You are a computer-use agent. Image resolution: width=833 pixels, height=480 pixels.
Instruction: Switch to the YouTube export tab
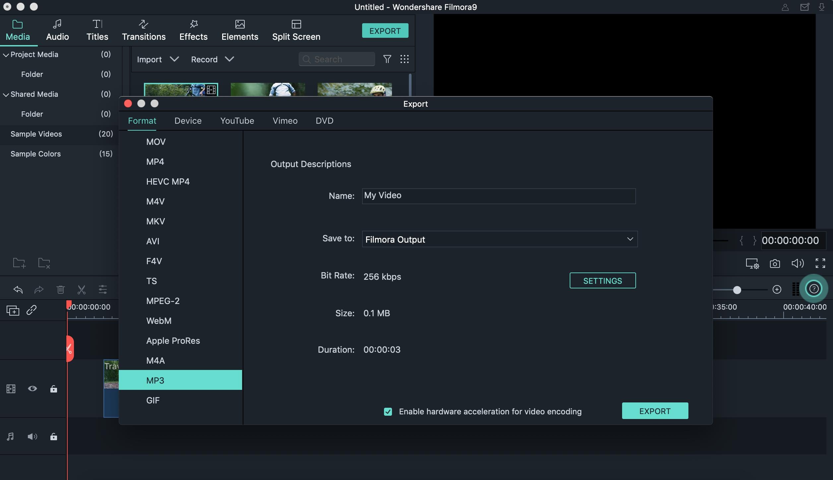[237, 121]
